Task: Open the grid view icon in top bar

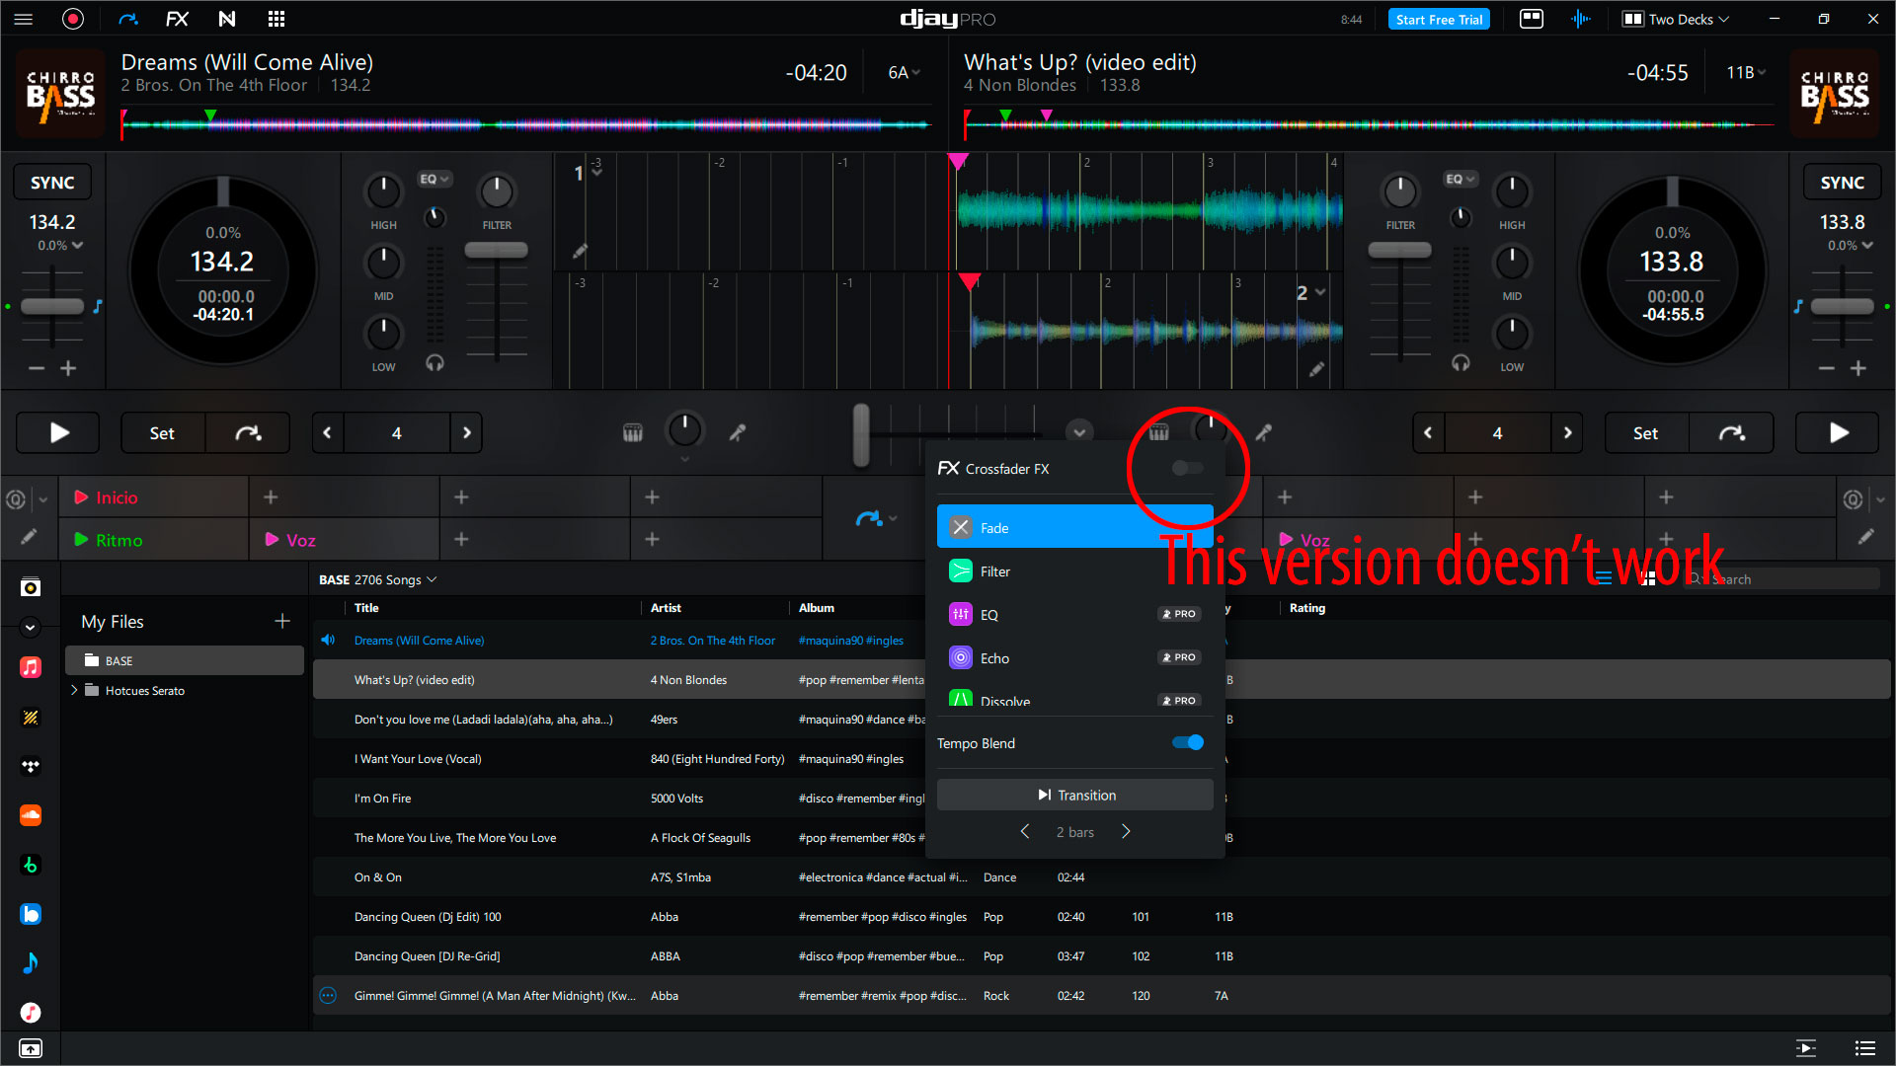Action: coord(276,19)
